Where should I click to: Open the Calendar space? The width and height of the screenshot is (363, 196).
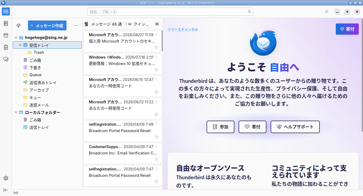click(6, 35)
